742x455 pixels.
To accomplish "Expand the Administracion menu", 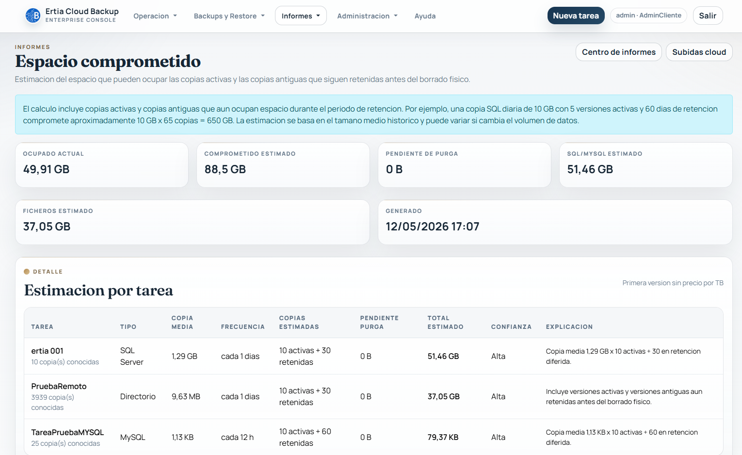I will point(367,16).
